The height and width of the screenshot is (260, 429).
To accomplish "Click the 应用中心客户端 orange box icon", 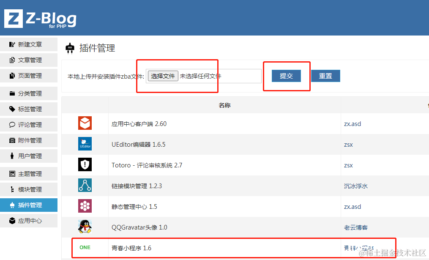I will point(85,123).
